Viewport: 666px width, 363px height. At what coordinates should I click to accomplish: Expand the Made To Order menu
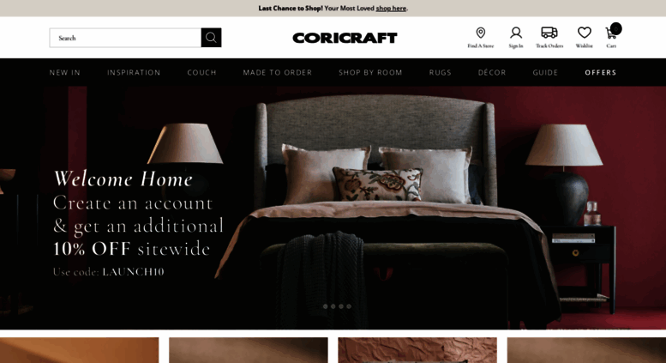click(x=278, y=73)
